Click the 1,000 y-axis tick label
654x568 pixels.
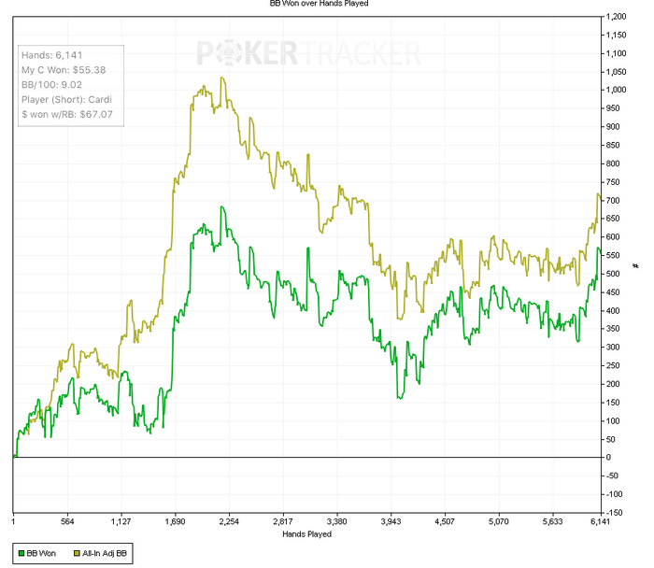(616, 90)
